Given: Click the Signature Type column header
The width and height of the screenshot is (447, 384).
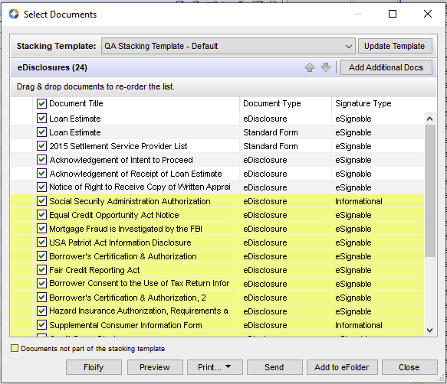Looking at the screenshot, I should 378,103.
